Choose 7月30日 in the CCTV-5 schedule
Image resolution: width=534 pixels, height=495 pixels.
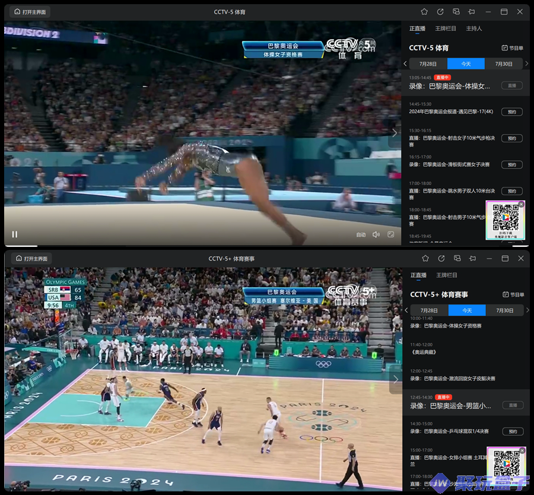503,64
